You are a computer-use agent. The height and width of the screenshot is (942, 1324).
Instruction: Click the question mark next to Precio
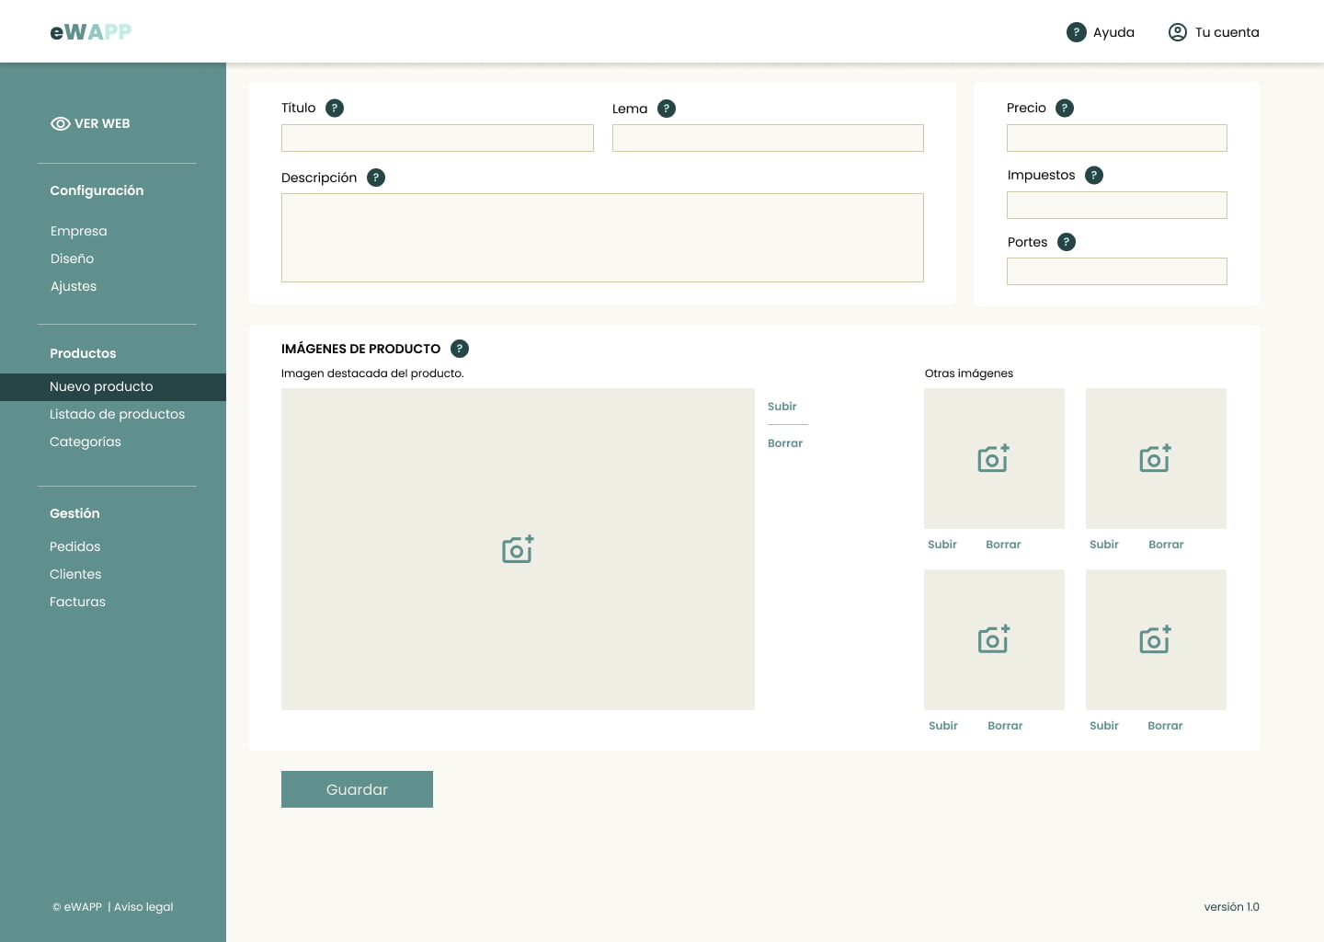1065,108
